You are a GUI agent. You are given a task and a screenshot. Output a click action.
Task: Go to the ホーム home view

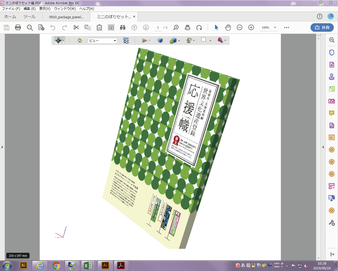10,17
